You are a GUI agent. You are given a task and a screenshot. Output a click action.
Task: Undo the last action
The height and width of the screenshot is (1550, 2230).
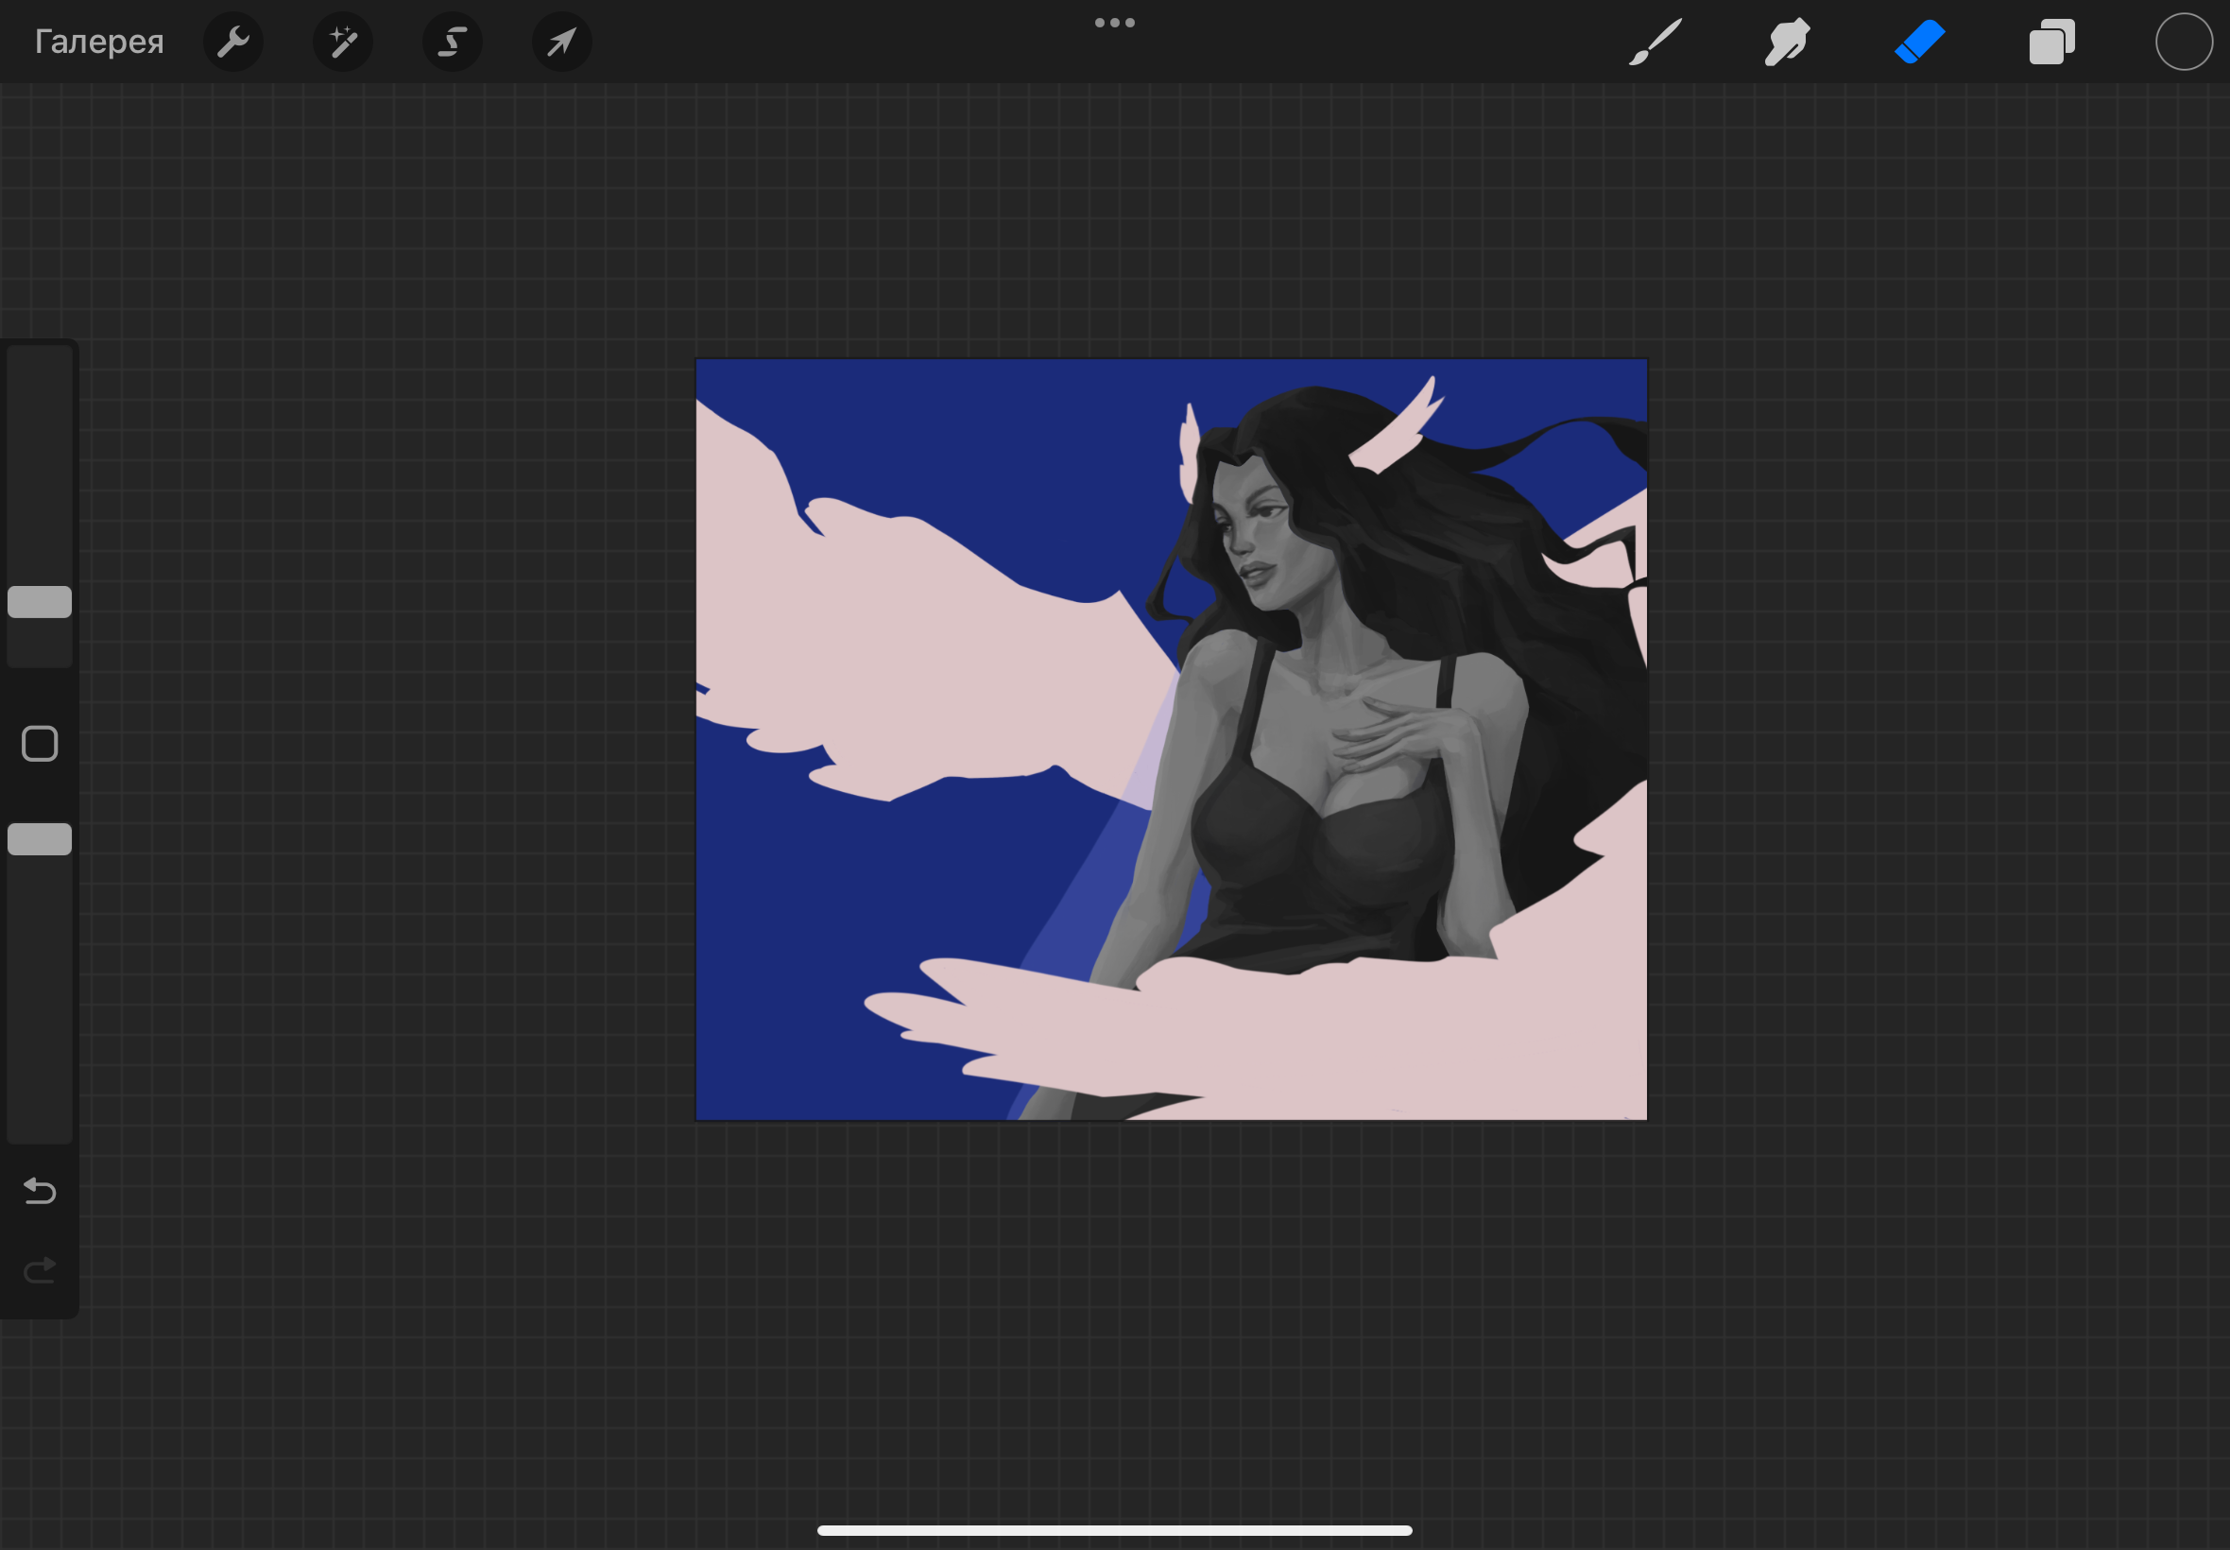(40, 1190)
